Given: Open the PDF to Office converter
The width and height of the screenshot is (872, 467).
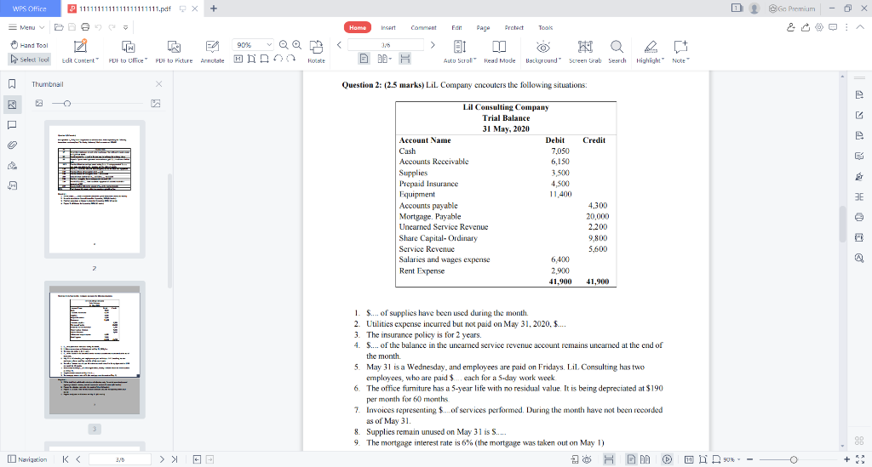Looking at the screenshot, I should (x=128, y=52).
